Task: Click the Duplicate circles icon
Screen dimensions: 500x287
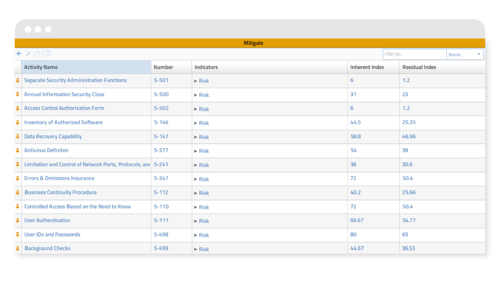Action: [x=37, y=53]
